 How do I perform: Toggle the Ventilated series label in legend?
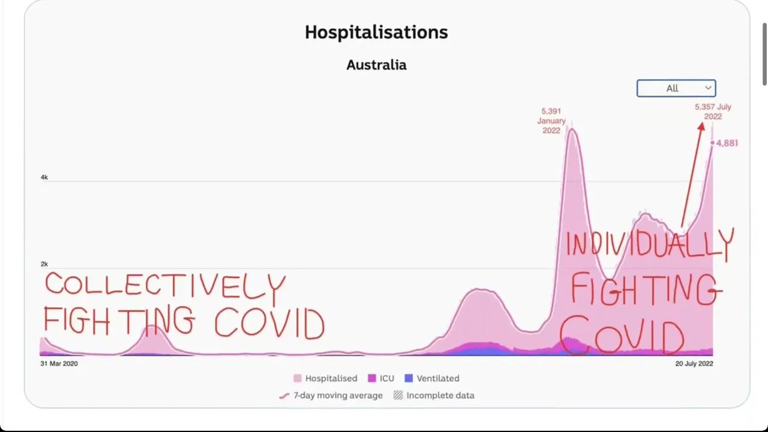(437, 379)
